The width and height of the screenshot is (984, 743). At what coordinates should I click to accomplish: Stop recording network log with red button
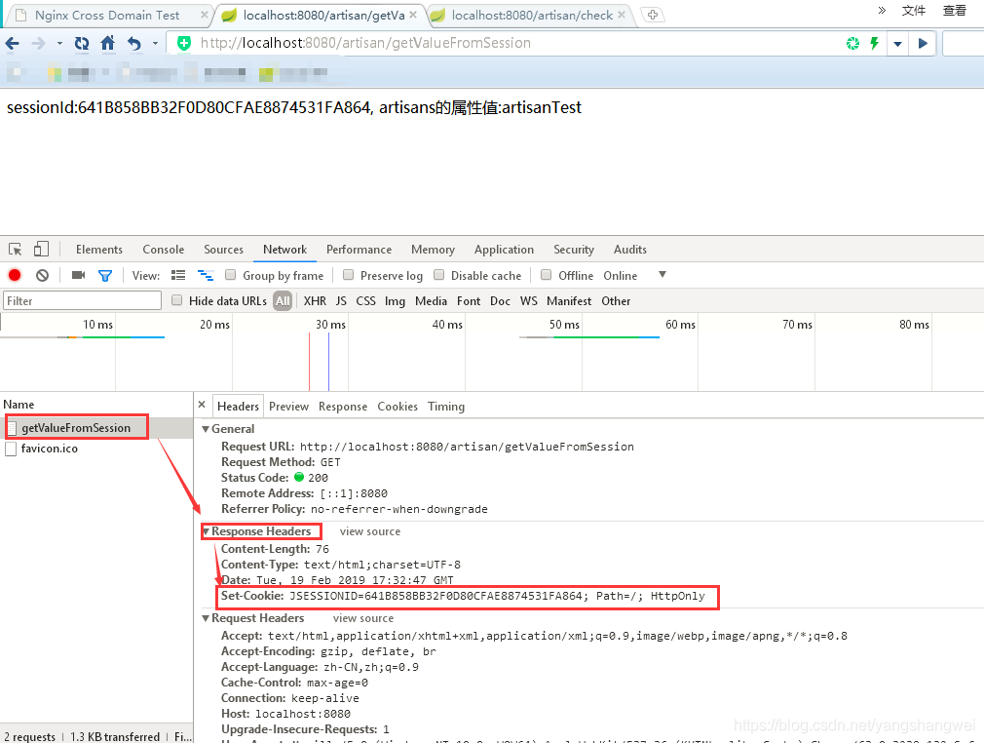15,276
